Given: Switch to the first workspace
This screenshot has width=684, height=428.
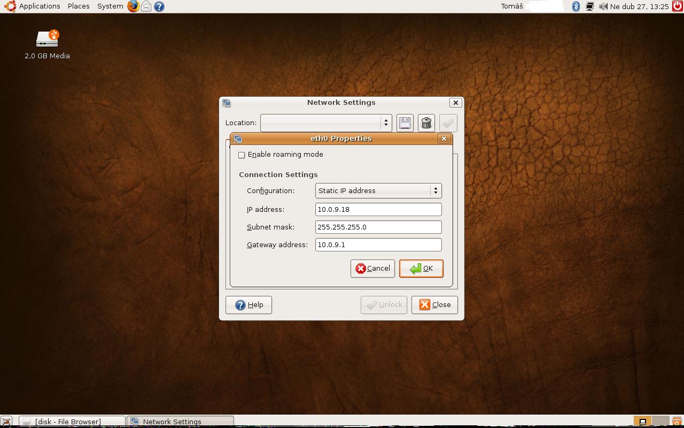Looking at the screenshot, I should click(643, 422).
